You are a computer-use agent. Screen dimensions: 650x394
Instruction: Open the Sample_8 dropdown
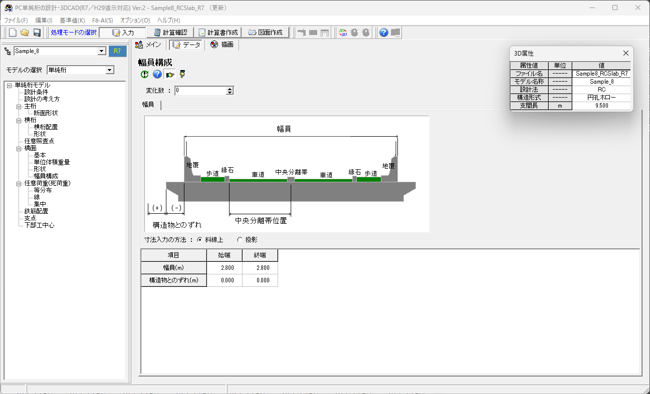click(x=102, y=51)
